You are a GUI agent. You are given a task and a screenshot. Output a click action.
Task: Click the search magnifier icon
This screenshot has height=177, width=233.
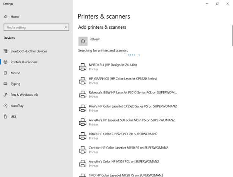click(66, 27)
